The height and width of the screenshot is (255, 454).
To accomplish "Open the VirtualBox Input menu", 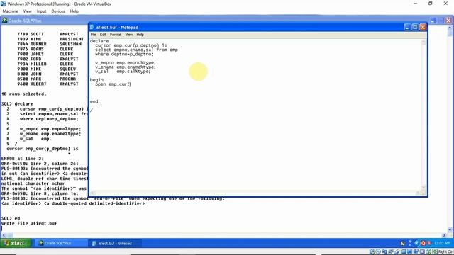I will click(41, 11).
